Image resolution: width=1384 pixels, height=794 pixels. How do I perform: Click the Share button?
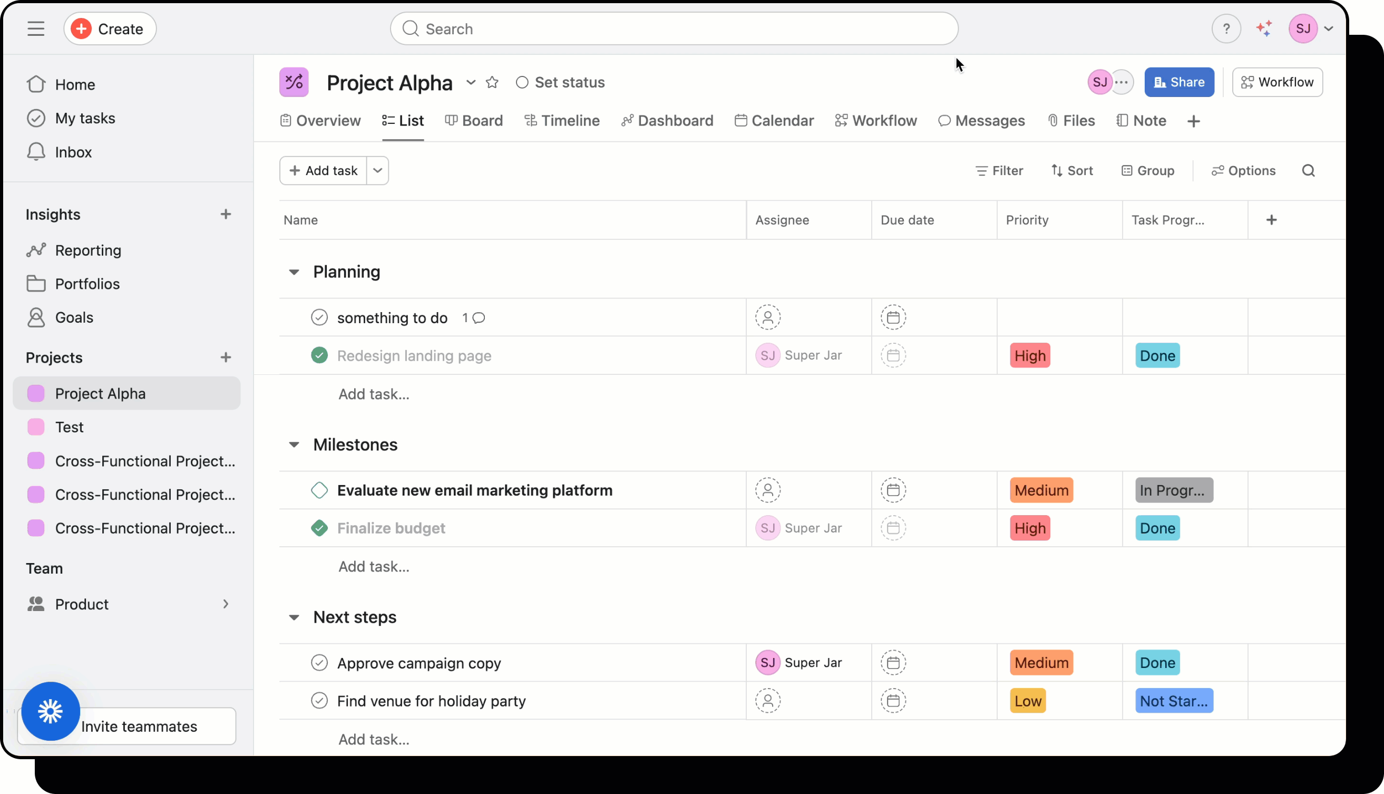pos(1178,82)
